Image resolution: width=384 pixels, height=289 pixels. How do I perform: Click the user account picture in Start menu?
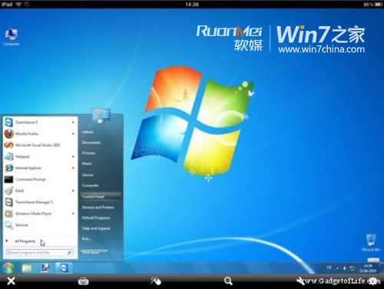point(101,115)
